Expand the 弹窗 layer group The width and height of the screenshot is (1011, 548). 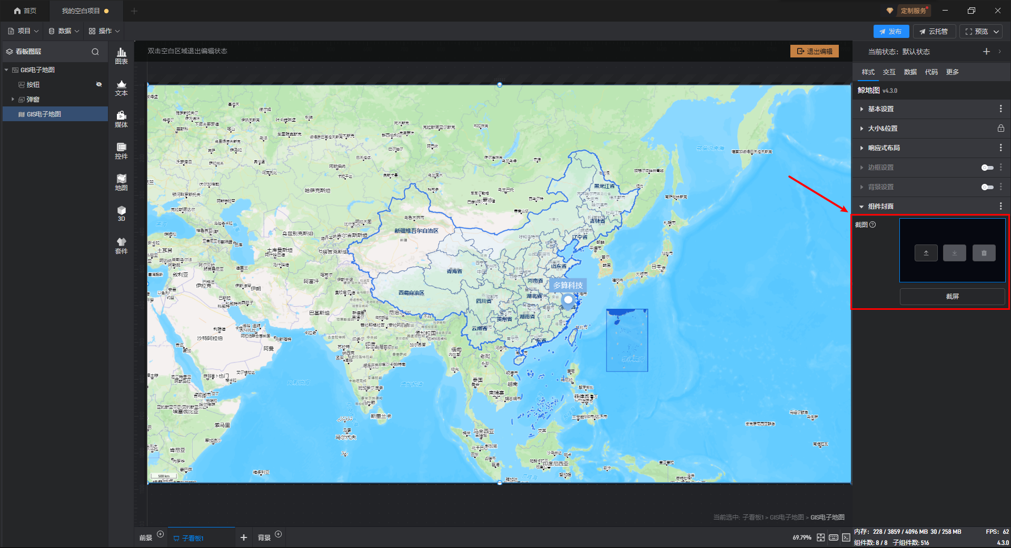13,99
